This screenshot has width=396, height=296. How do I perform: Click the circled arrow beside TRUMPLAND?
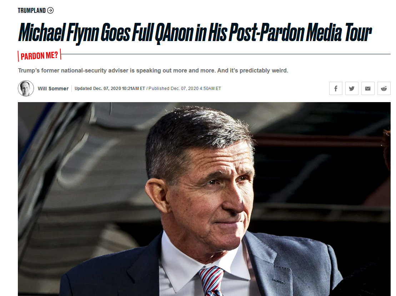[50, 10]
